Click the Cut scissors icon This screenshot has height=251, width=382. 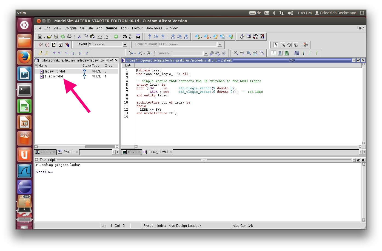[x=79, y=37]
